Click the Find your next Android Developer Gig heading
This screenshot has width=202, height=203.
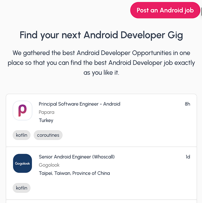[101, 35]
